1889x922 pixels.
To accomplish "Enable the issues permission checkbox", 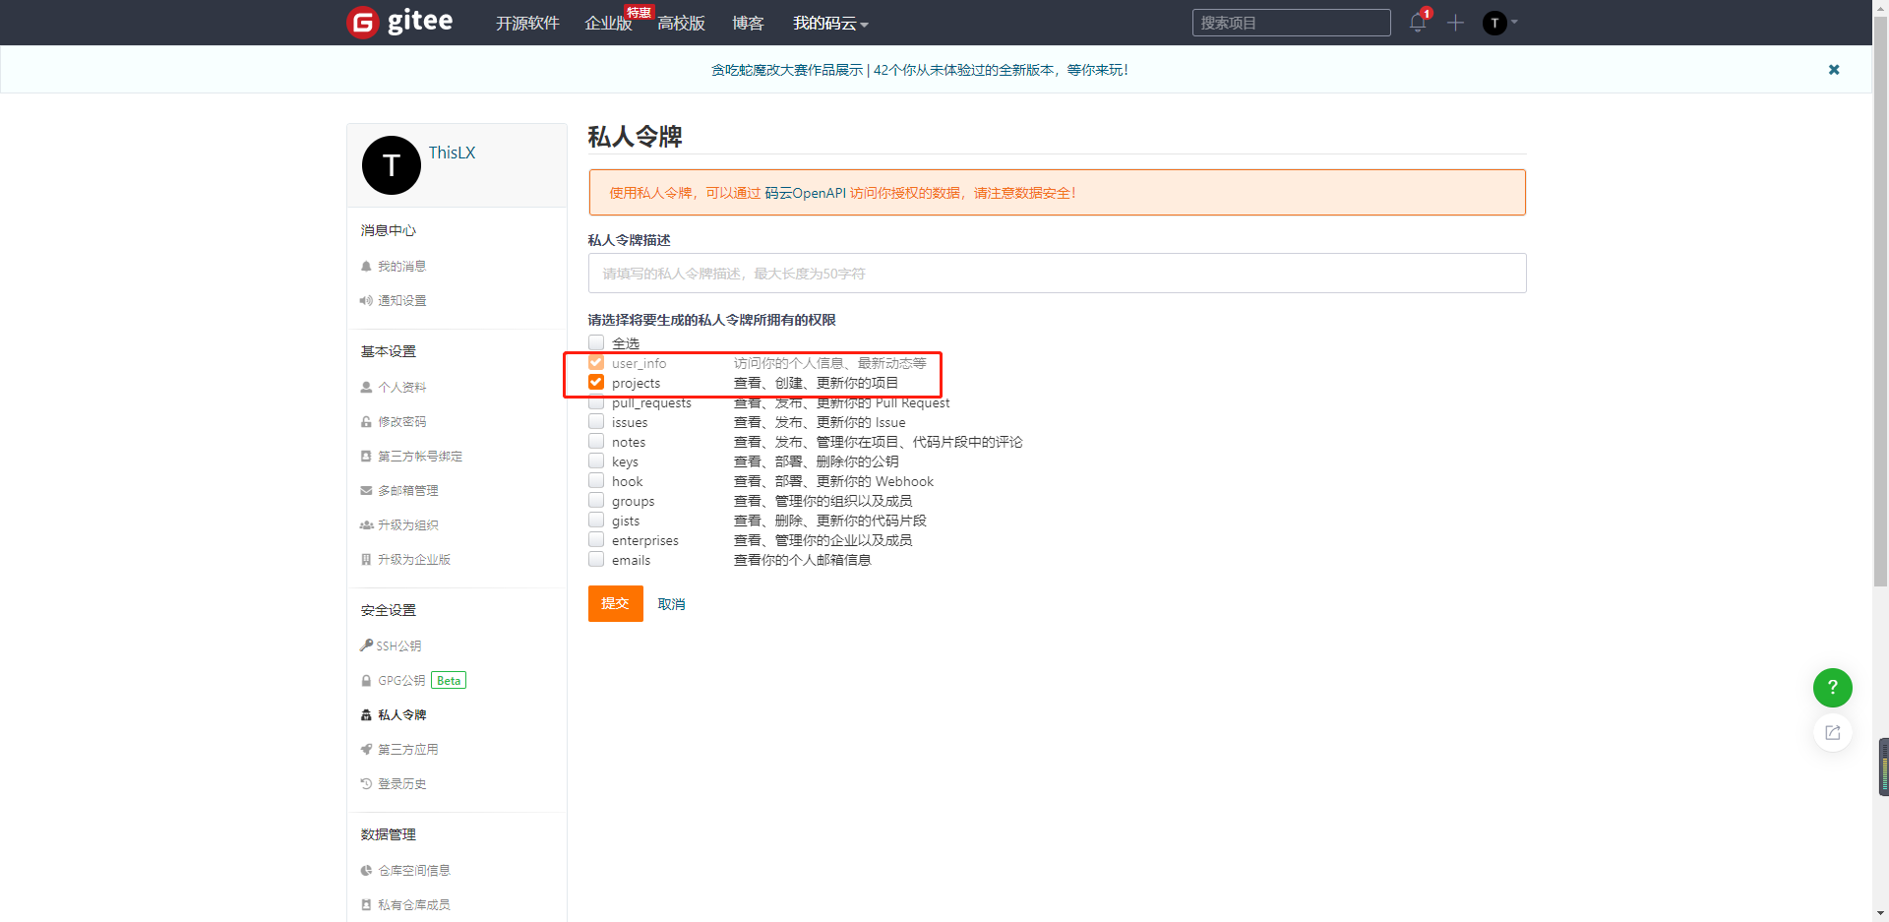I will [596, 421].
